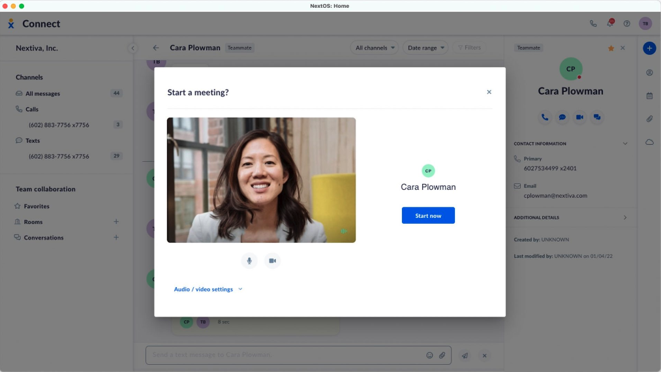
Task: Expand Audio / video settings
Action: pyautogui.click(x=208, y=289)
